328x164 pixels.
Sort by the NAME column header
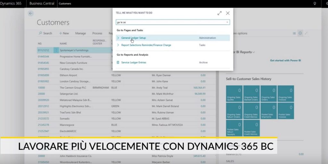click(63, 44)
